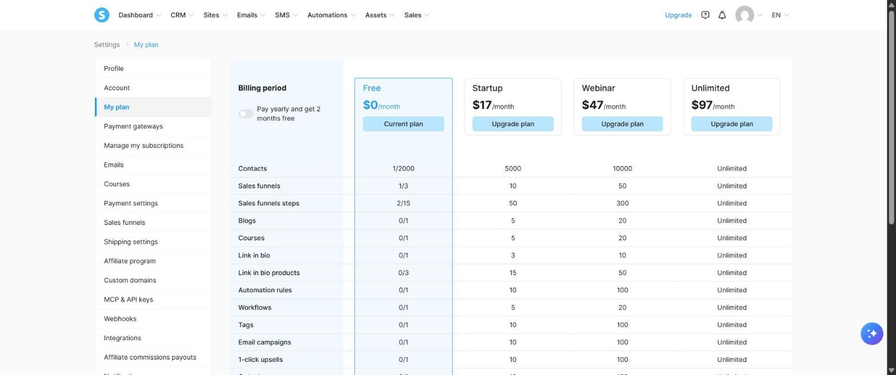This screenshot has width=896, height=375.
Task: Open Profile settings in sidebar
Action: click(153, 68)
